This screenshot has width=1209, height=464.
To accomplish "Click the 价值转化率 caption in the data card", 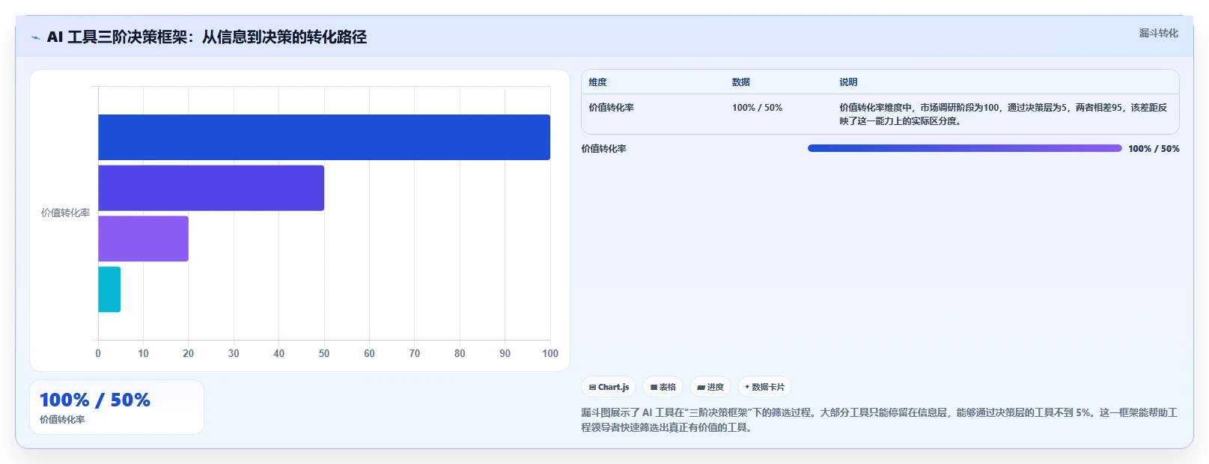I will pyautogui.click(x=62, y=420).
